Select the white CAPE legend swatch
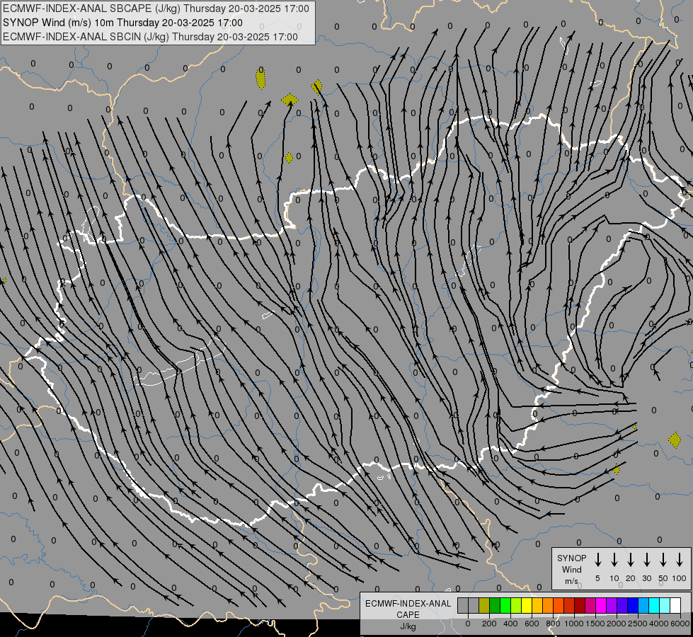693x637 pixels. click(675, 605)
